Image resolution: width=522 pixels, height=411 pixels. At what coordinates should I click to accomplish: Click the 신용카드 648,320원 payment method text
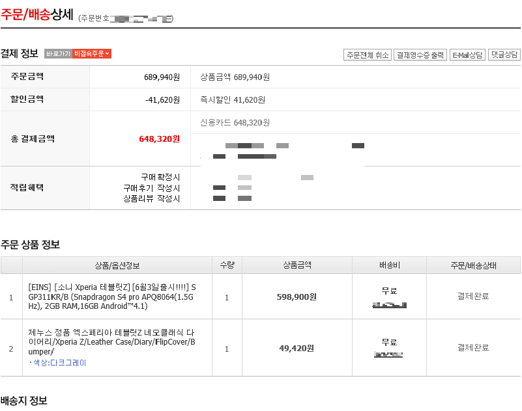[235, 122]
